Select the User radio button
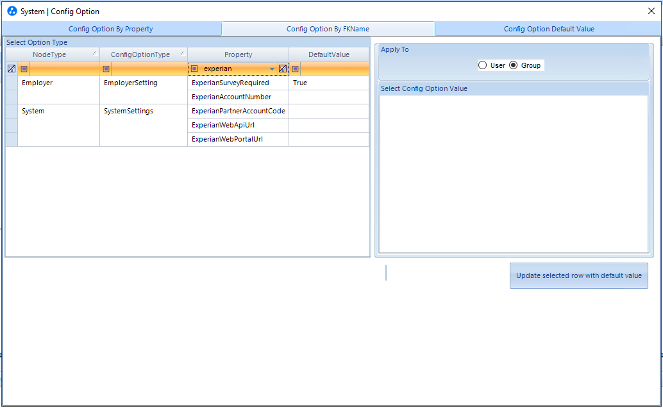The width and height of the screenshot is (663, 408). click(482, 65)
